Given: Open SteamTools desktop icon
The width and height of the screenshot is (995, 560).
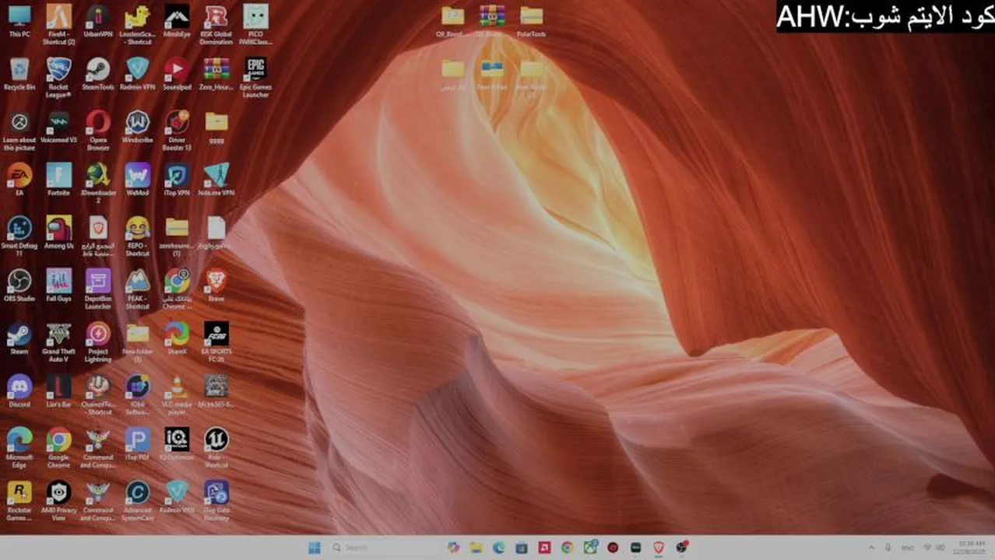Looking at the screenshot, I should tap(98, 74).
